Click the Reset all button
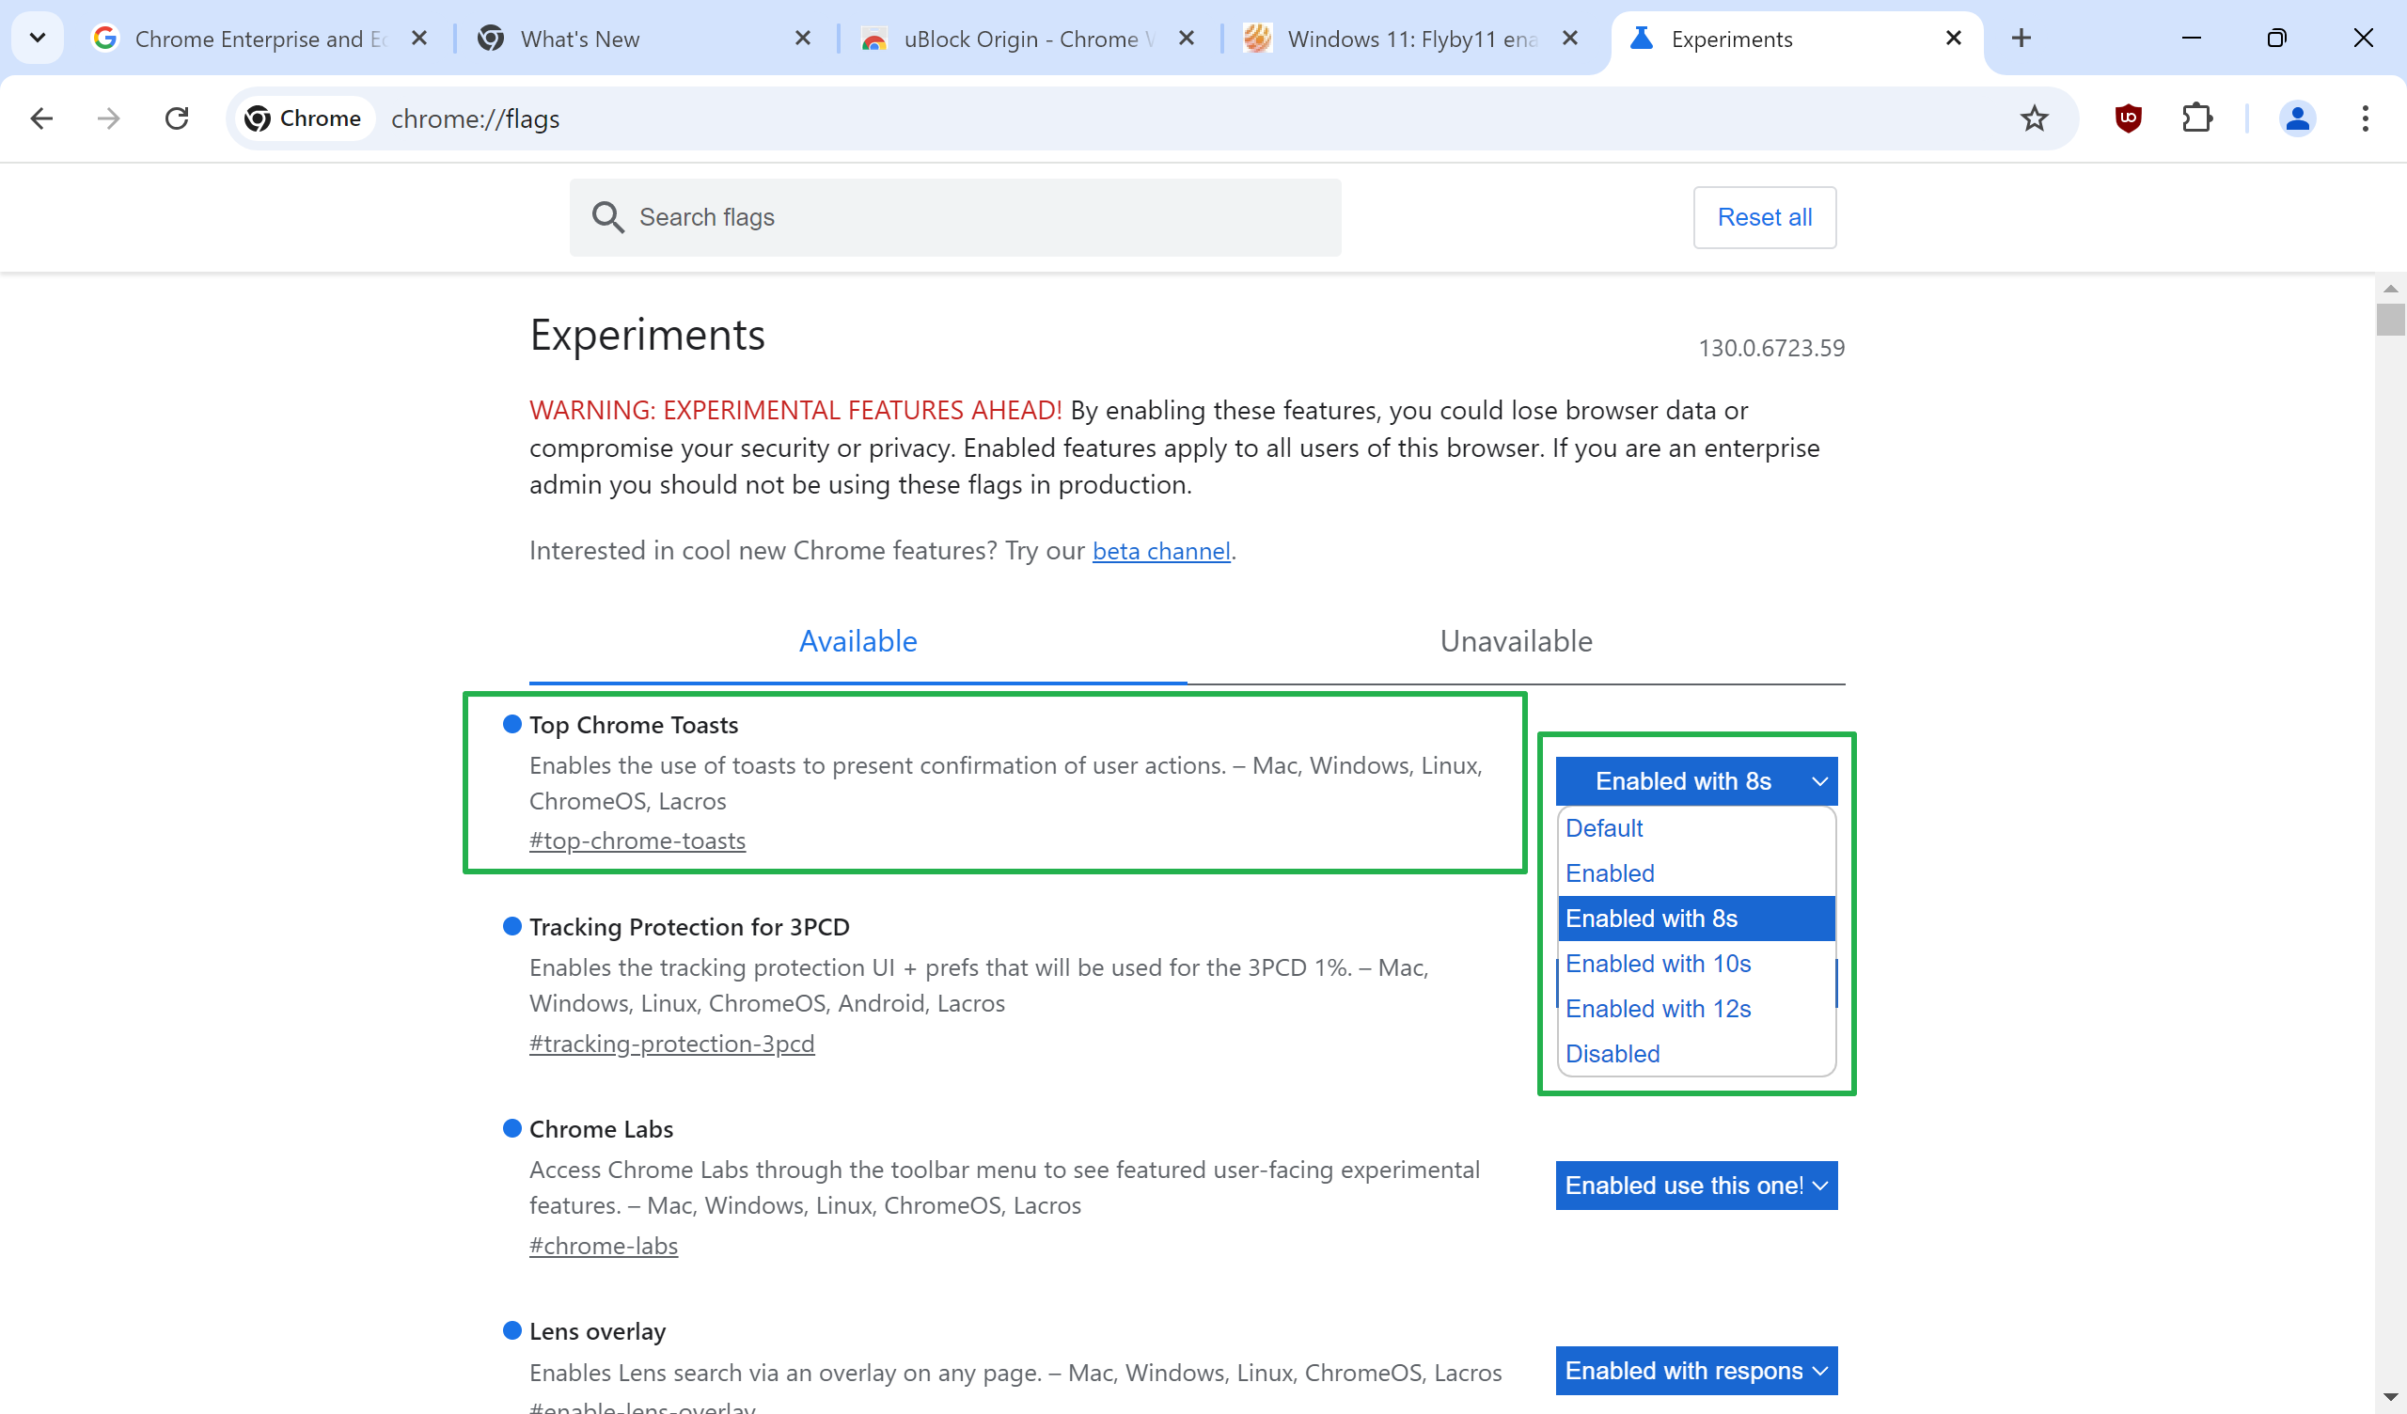 (1763, 217)
